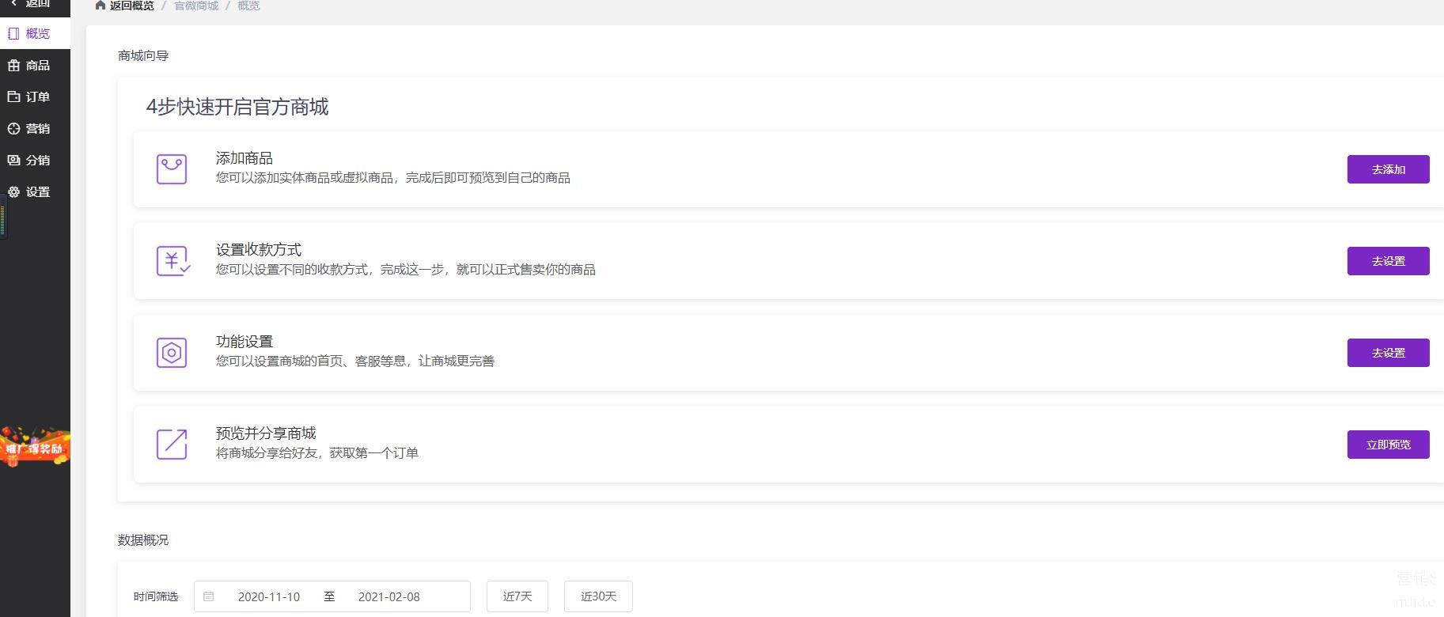Open the 商品 sidebar menu item
This screenshot has width=1444, height=617.
pos(36,65)
